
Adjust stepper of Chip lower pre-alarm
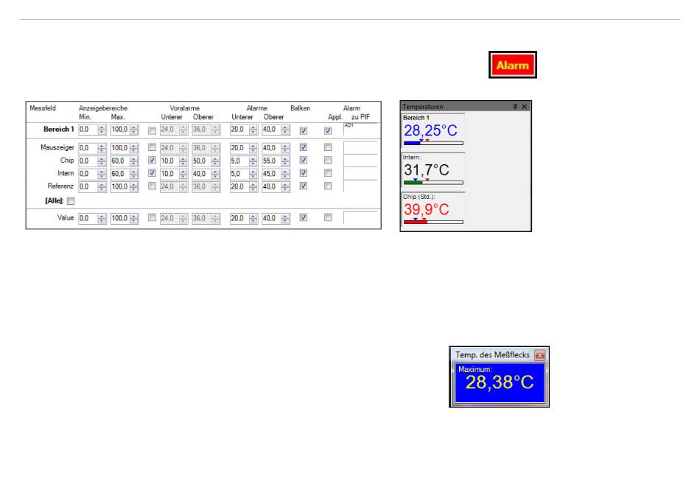pos(183,161)
